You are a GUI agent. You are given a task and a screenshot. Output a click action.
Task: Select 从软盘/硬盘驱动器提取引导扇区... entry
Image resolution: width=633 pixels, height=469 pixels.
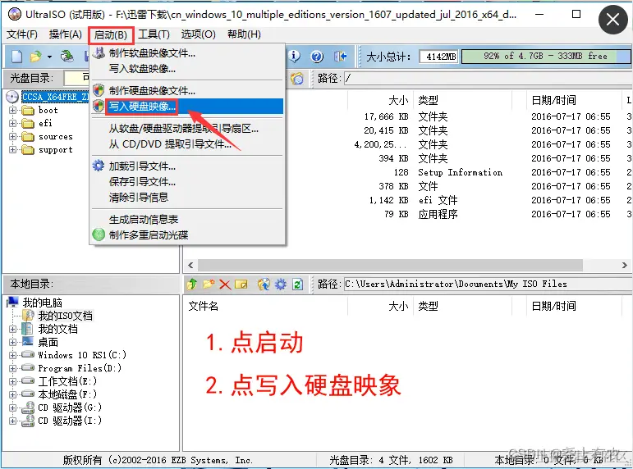pyautogui.click(x=188, y=129)
